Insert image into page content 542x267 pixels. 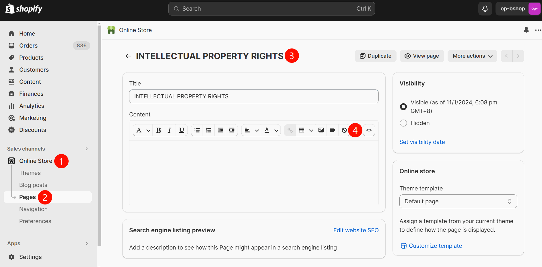[321, 130]
